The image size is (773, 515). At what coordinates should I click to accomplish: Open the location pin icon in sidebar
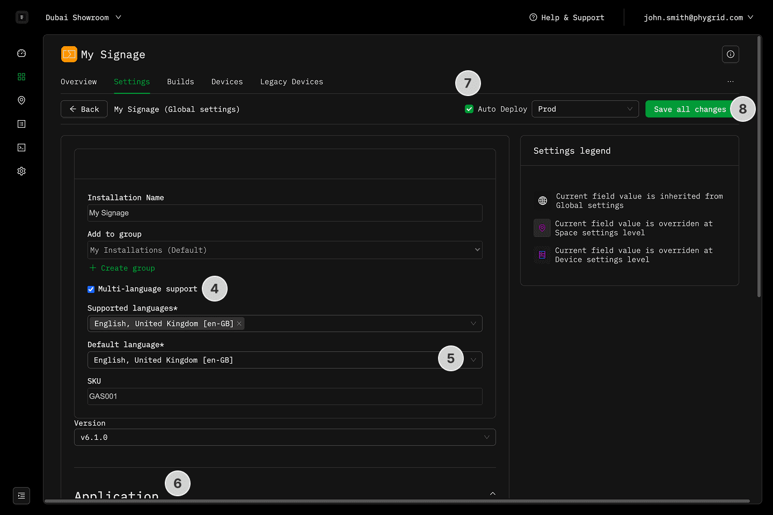point(21,100)
